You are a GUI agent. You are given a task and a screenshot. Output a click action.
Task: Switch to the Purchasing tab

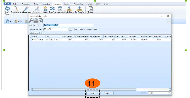[45, 4]
